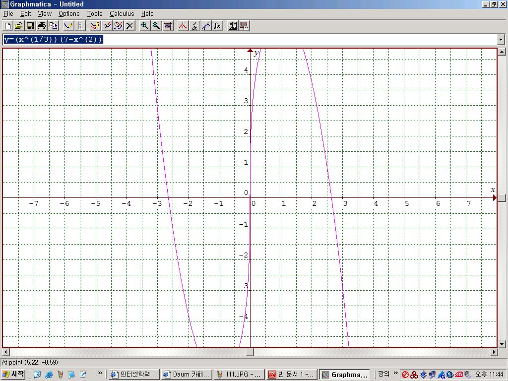
Task: Print the graph
Action: [42, 26]
